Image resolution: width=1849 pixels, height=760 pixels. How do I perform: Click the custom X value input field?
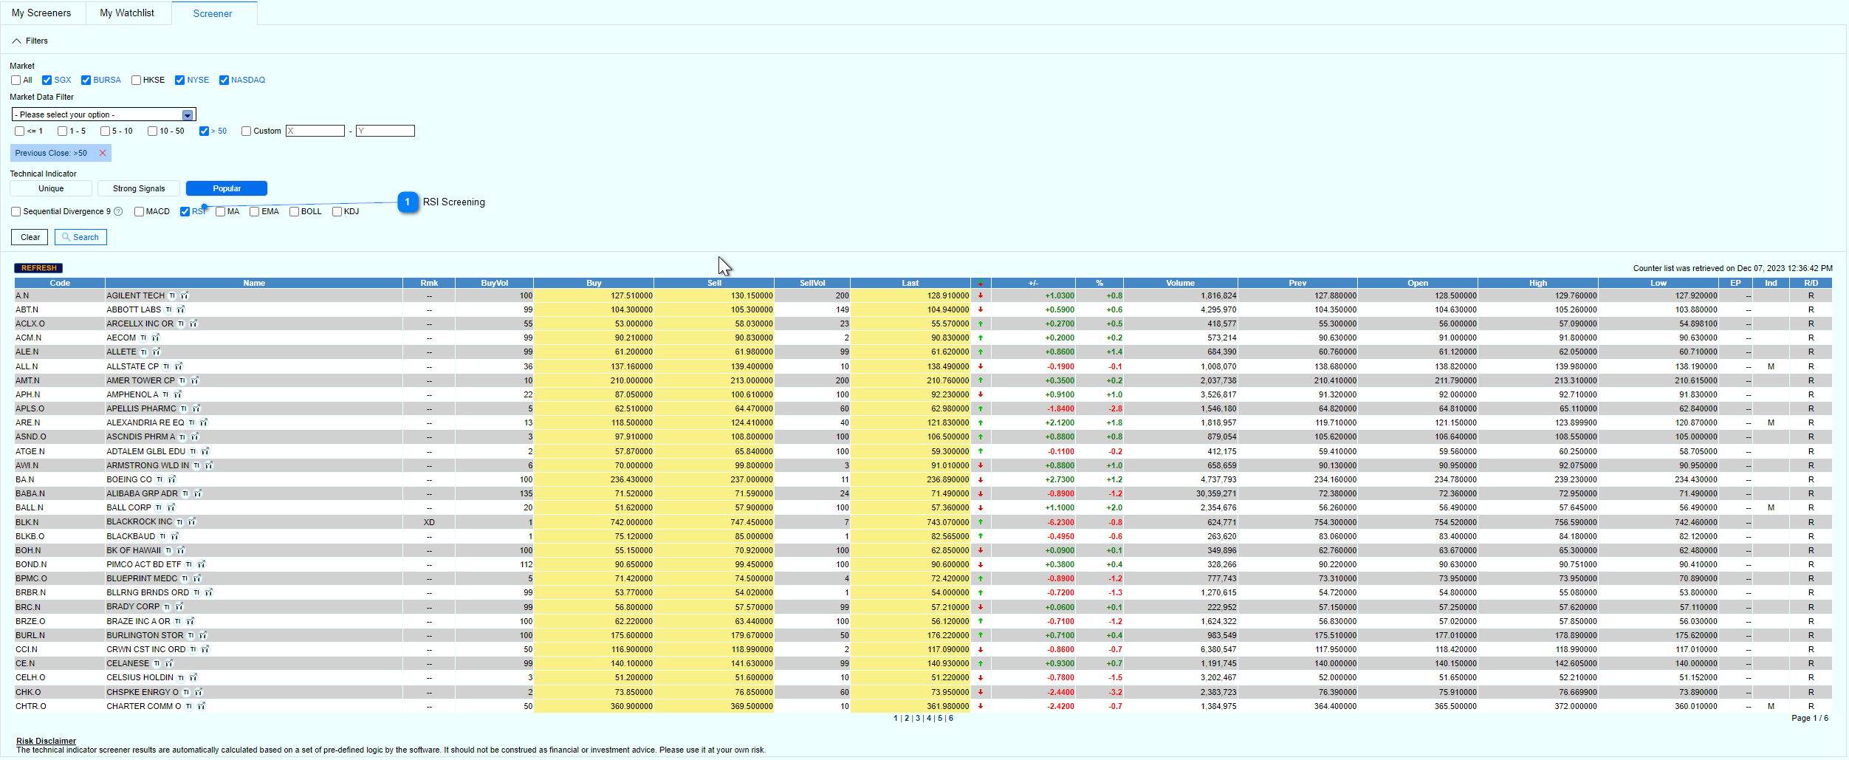click(x=315, y=131)
